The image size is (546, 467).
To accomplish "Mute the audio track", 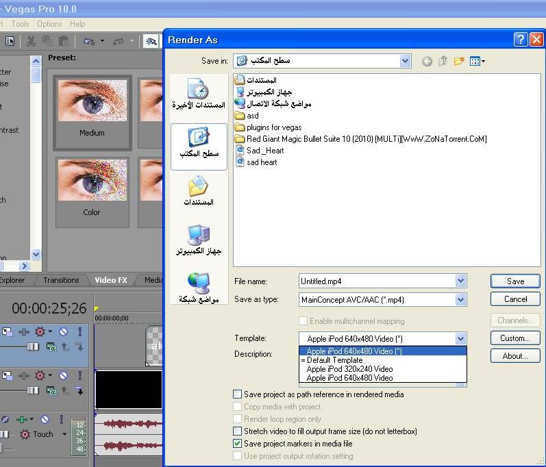I will tap(45, 419).
